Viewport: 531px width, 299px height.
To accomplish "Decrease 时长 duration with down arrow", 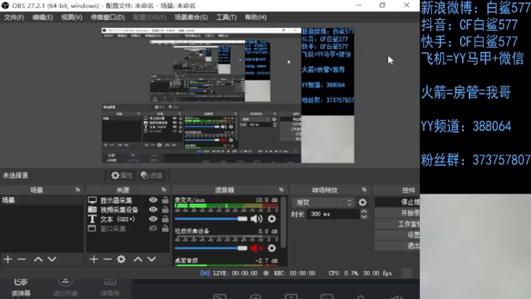I will (x=364, y=217).
